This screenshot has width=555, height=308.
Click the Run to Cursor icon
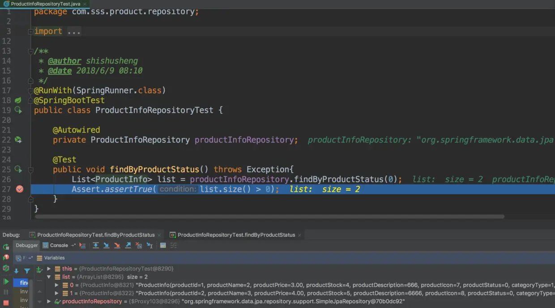click(149, 245)
